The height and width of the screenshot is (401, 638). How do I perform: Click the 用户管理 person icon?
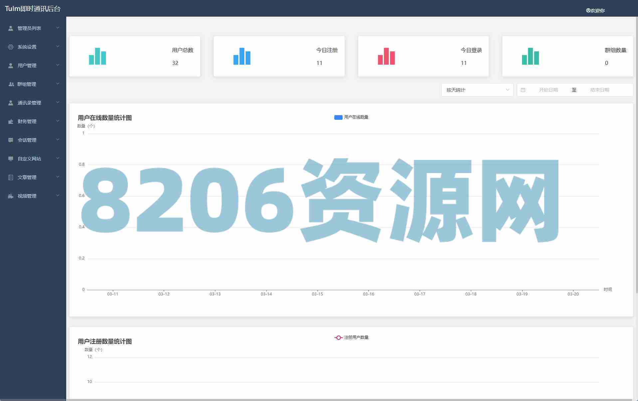pyautogui.click(x=11, y=66)
